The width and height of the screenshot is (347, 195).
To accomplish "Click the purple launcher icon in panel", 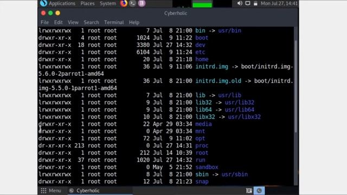I will click(x=142, y=3).
